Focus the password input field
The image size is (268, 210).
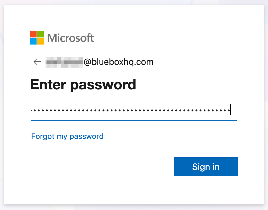coord(133,110)
